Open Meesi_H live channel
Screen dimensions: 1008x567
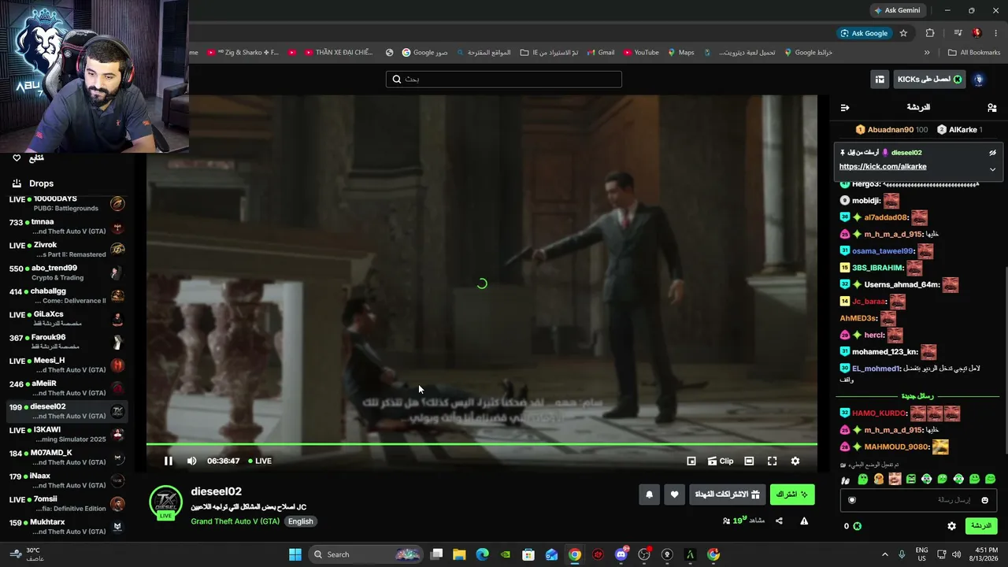[x=66, y=365]
